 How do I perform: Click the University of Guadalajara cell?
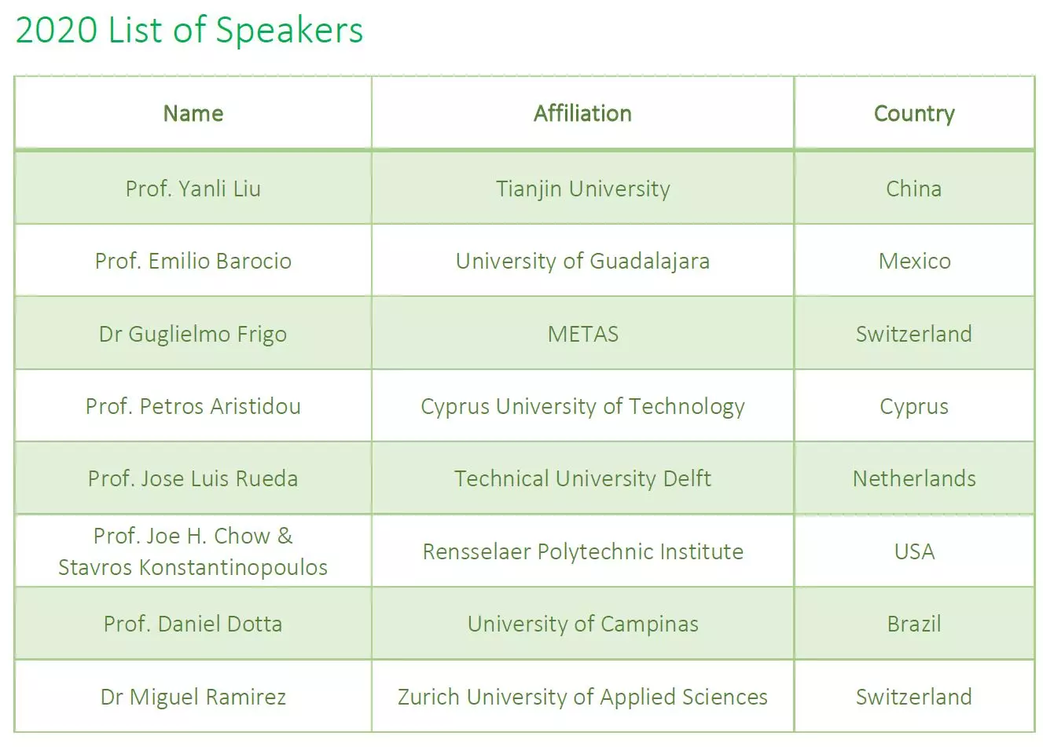click(x=583, y=261)
